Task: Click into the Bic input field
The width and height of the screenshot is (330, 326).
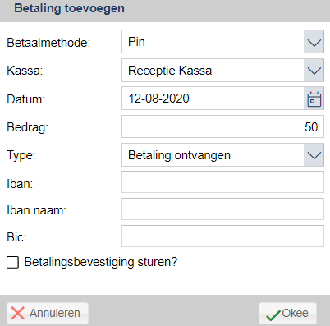Action: (222, 236)
